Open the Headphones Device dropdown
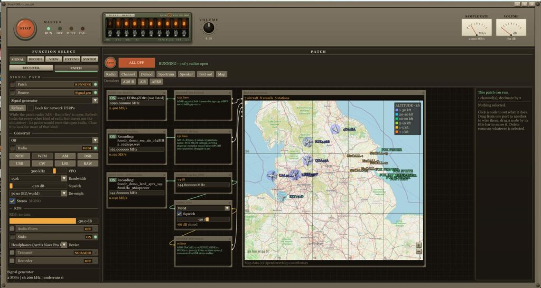The image size is (541, 288). (x=38, y=245)
